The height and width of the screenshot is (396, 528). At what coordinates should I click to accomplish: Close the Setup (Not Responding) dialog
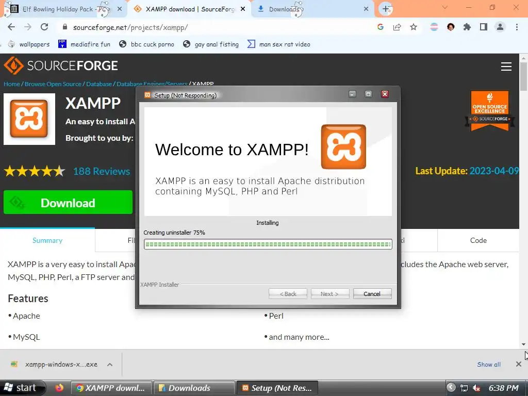click(385, 94)
